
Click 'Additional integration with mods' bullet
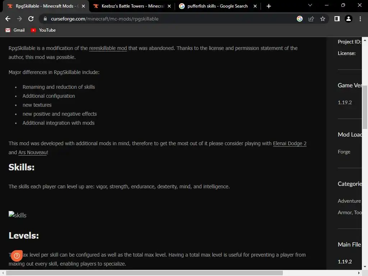click(x=59, y=123)
